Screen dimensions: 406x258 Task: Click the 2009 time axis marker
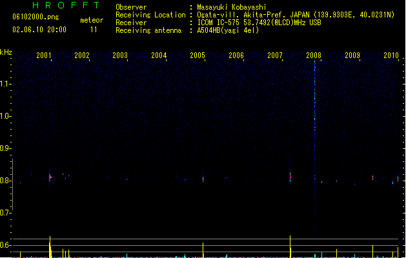pos(352,55)
